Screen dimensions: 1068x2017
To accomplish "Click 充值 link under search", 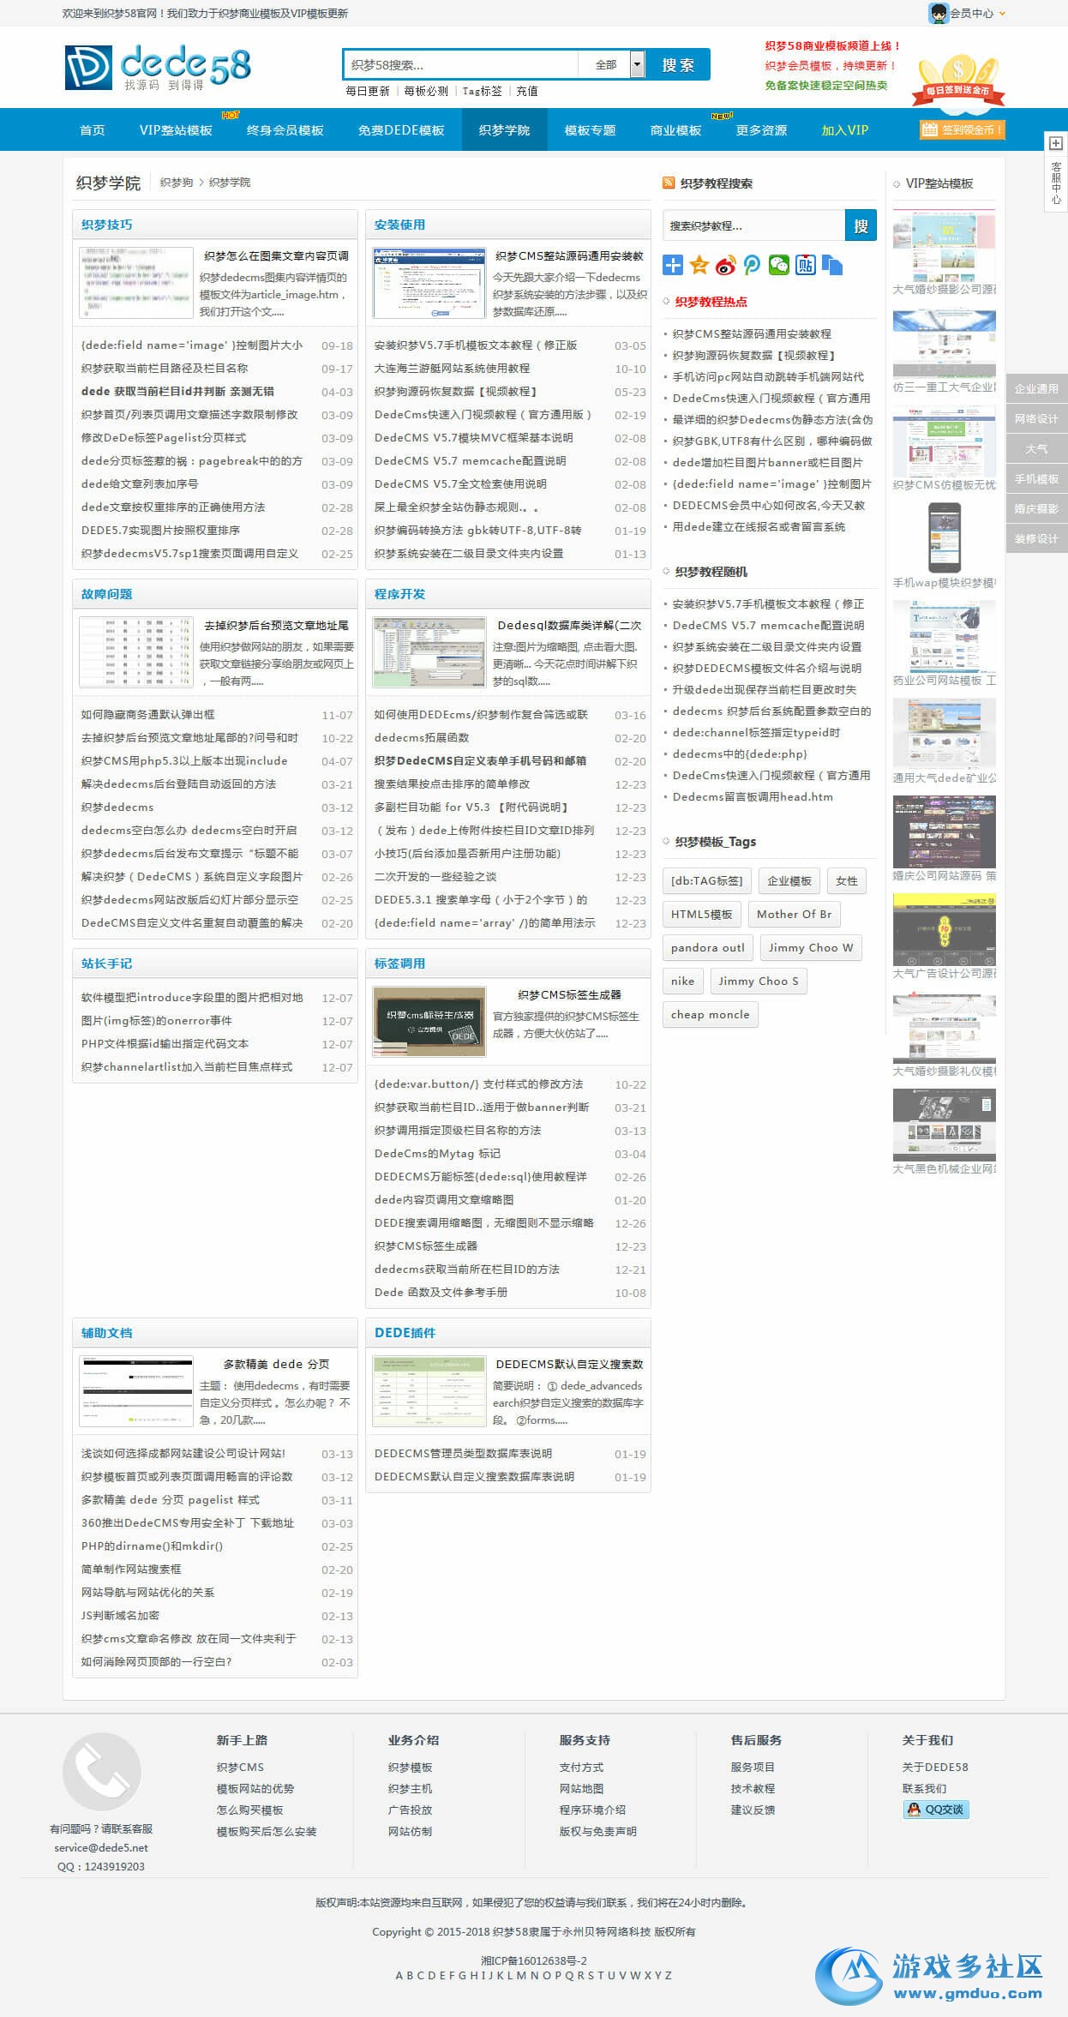I will (x=527, y=91).
